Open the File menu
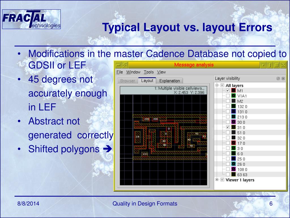Screen dimensions: 290x218 pyautogui.click(x=120, y=72)
